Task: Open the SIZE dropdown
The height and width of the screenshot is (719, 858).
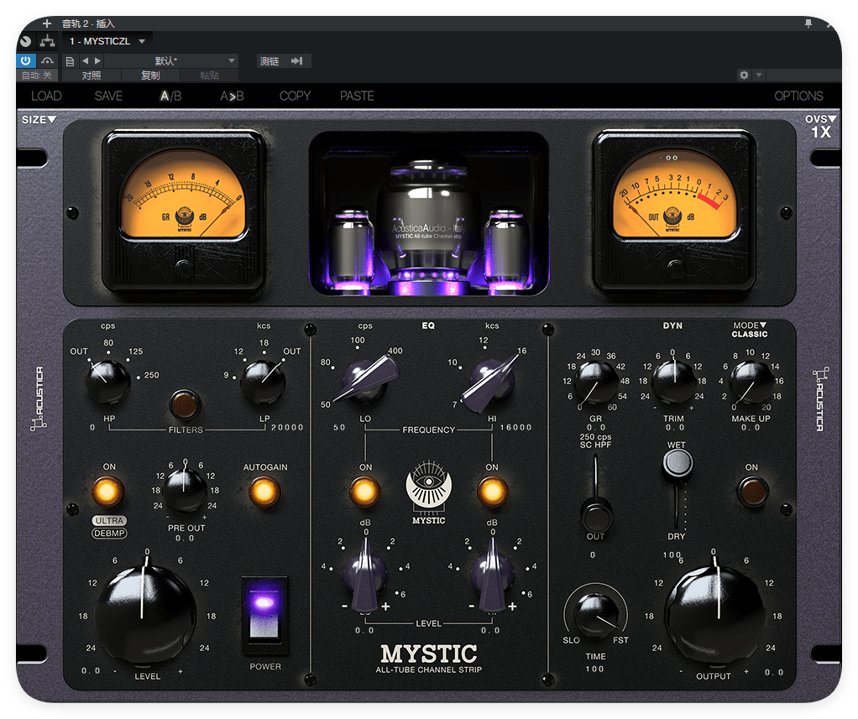Action: tap(39, 120)
